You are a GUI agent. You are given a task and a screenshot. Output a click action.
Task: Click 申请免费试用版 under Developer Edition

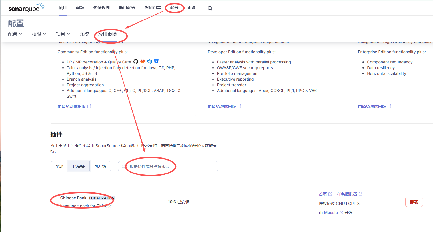coord(74,106)
